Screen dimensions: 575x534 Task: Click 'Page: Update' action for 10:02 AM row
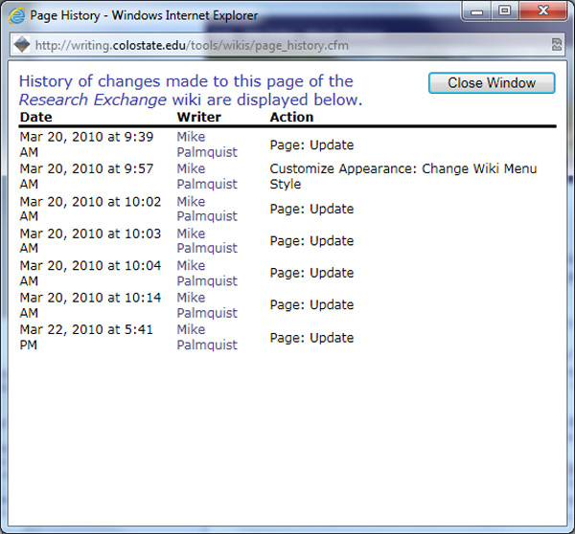pyautogui.click(x=311, y=209)
